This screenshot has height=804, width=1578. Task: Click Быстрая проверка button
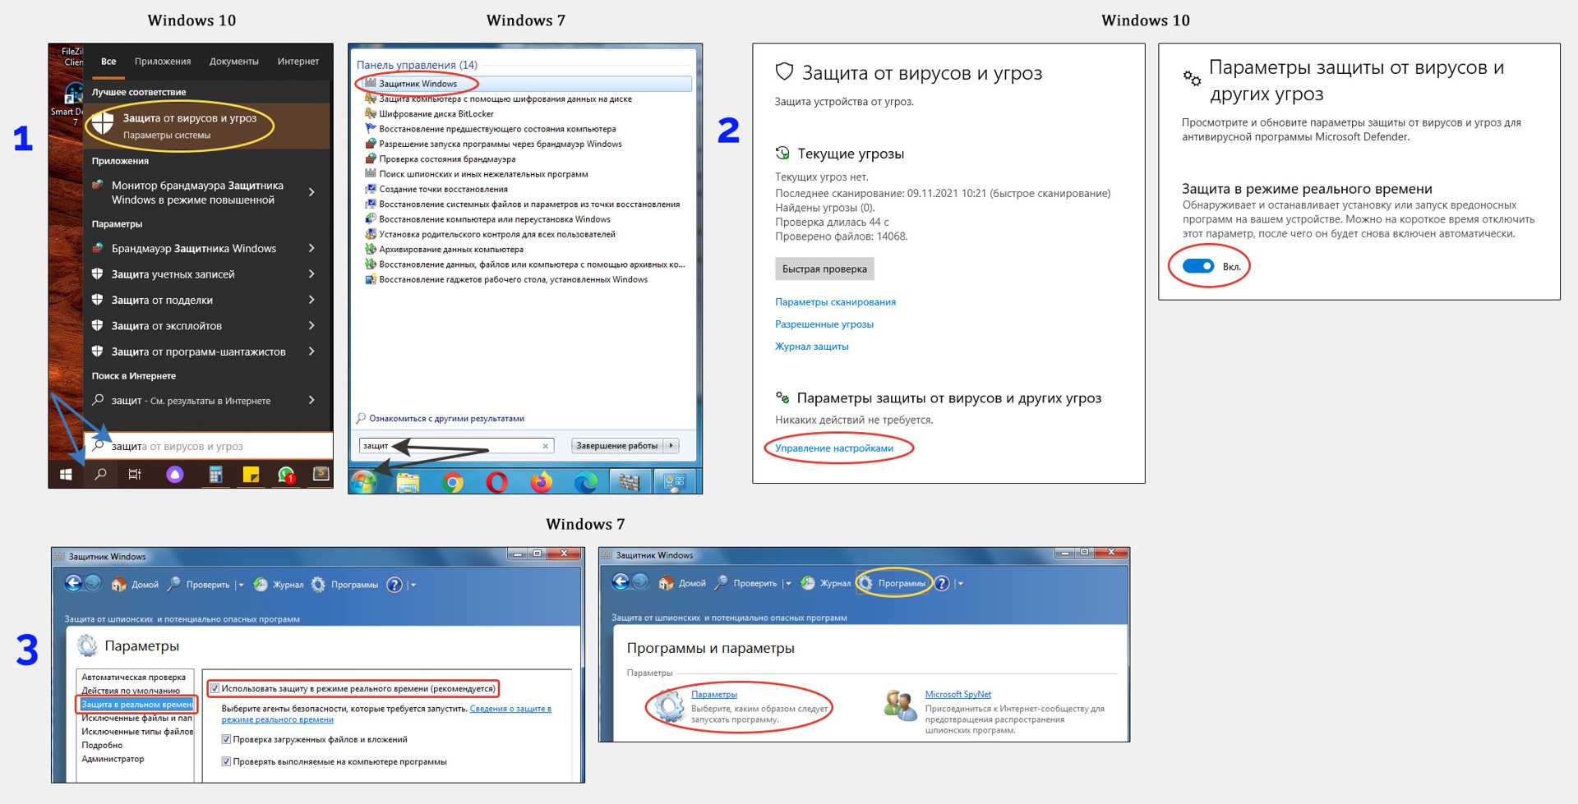click(x=824, y=269)
